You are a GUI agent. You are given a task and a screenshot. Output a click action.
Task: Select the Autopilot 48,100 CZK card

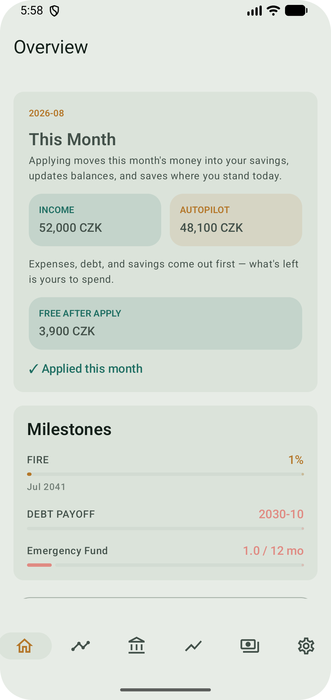[x=236, y=220]
